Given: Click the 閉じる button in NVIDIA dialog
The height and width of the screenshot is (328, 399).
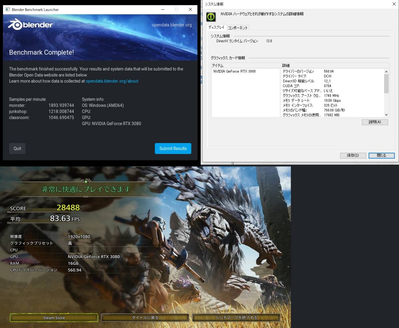Looking at the screenshot, I should tap(381, 155).
